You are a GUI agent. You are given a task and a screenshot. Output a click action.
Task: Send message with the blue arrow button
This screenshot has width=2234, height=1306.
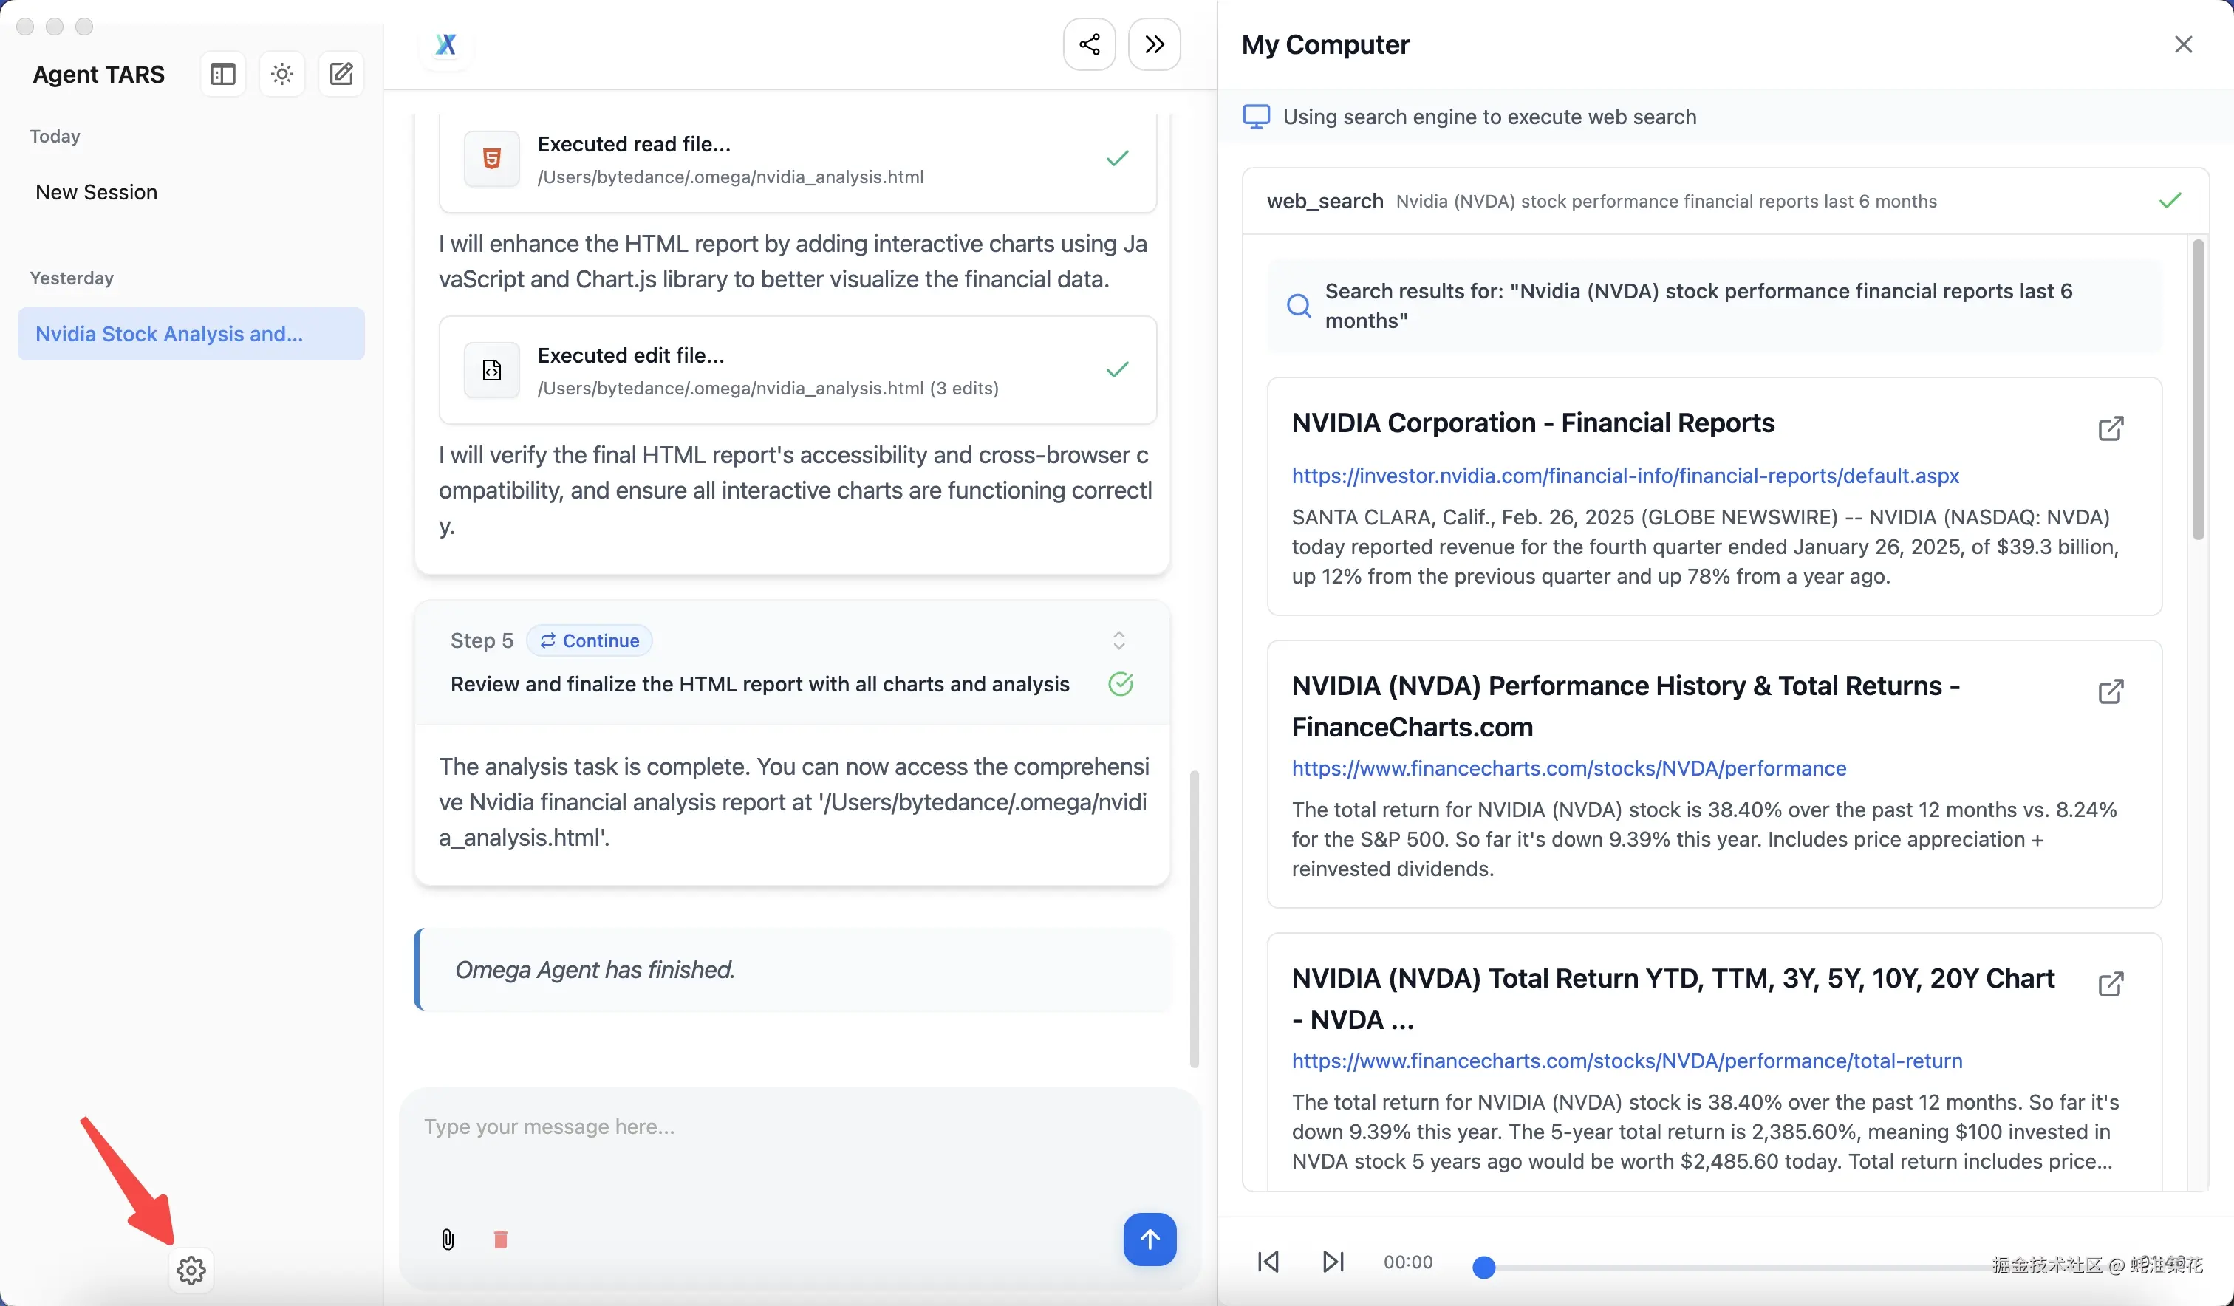pos(1149,1239)
